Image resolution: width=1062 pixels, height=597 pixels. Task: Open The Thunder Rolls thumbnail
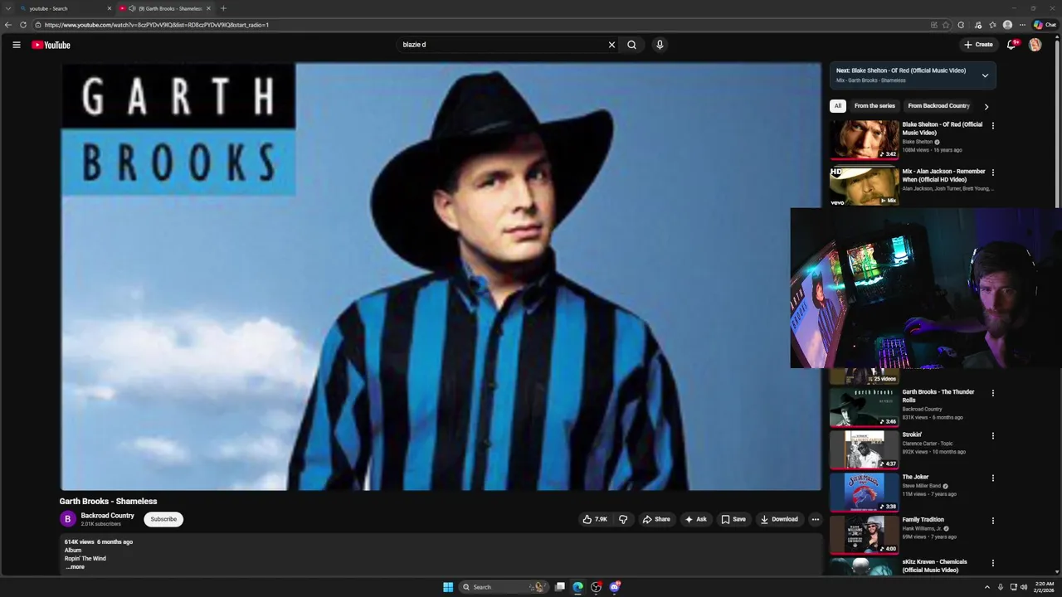pos(864,407)
